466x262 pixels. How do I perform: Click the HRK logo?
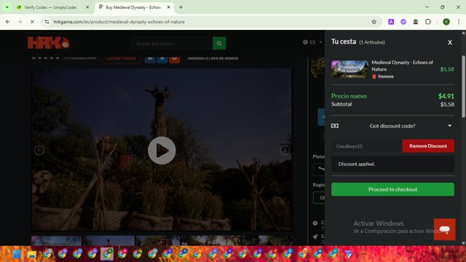pyautogui.click(x=49, y=43)
